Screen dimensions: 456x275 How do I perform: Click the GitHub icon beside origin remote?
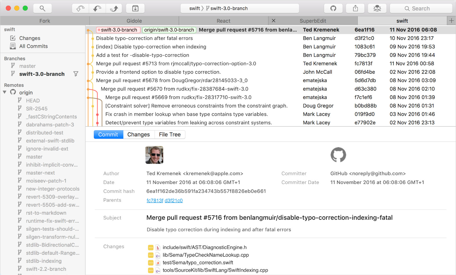point(13,92)
